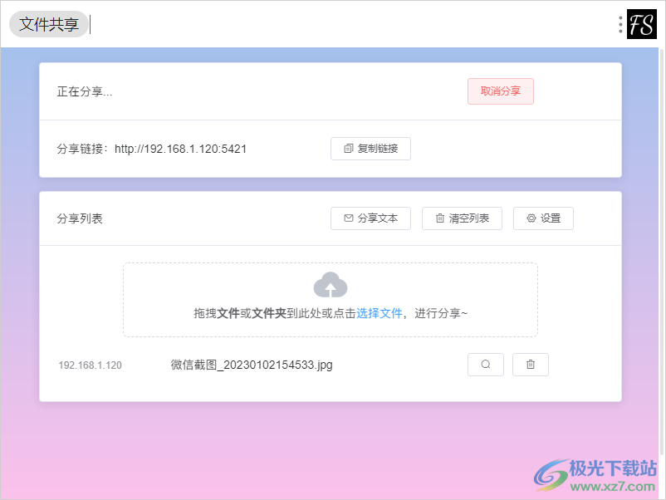
Task: Click the 文件共享 title tag in search bar
Action: click(x=49, y=24)
